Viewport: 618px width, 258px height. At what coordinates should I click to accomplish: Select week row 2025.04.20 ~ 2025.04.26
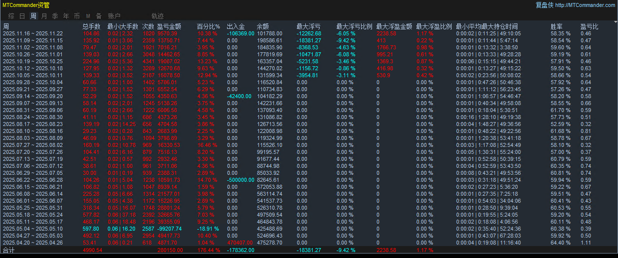pyautogui.click(x=309, y=243)
